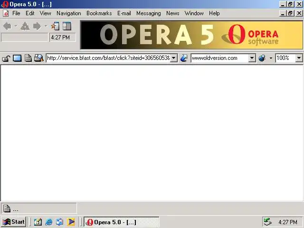Click the network tray icon
Image resolution: width=304 pixels, height=228 pixels.
[267, 222]
